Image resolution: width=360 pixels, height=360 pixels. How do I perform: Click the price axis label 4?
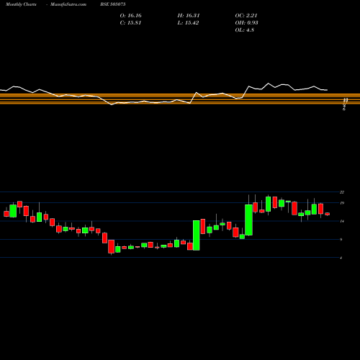pos(341,258)
